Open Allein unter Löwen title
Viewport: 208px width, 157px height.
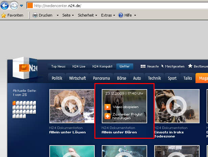pyautogui.click(x=67, y=132)
